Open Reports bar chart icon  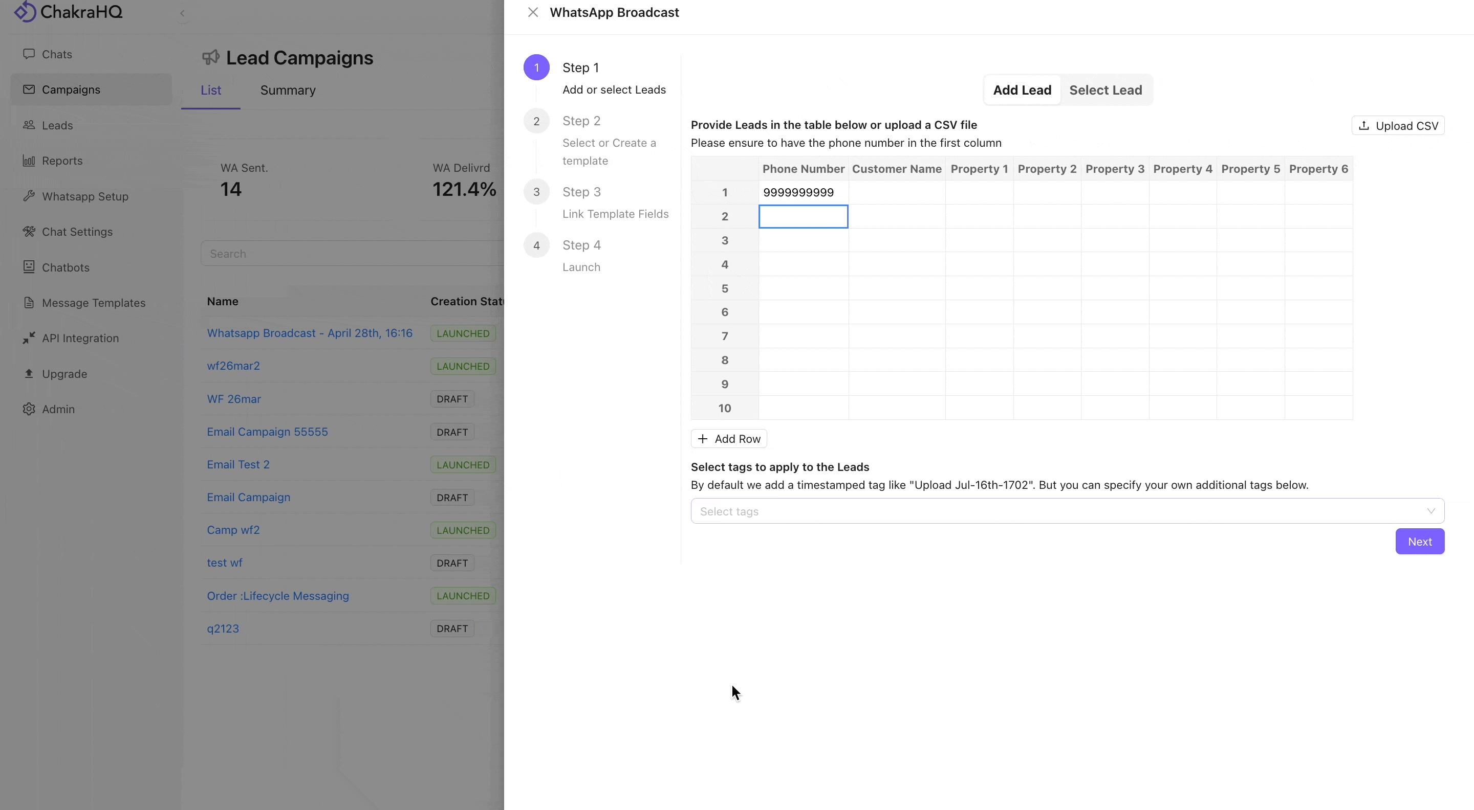point(29,160)
